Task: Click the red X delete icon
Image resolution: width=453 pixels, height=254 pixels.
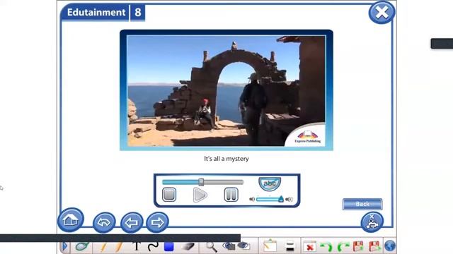Action: click(x=309, y=247)
